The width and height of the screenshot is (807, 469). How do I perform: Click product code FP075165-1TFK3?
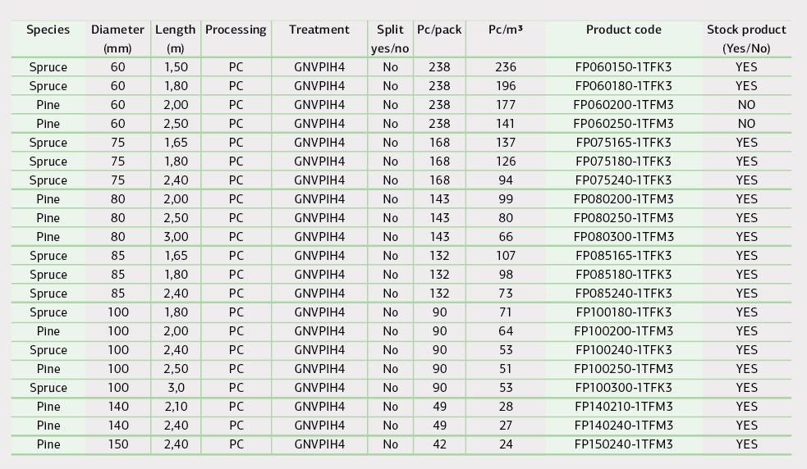tap(623, 143)
